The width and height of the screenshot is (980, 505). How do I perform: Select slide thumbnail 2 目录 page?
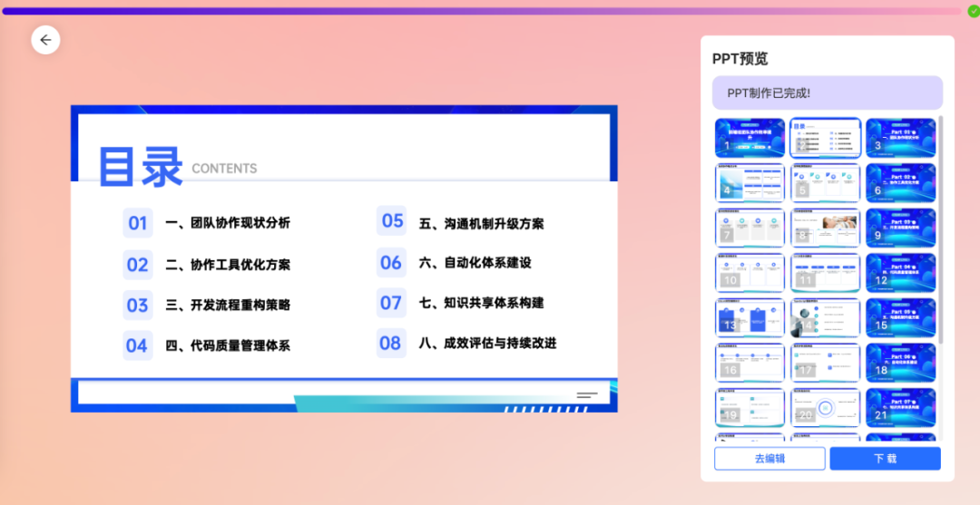[825, 138]
